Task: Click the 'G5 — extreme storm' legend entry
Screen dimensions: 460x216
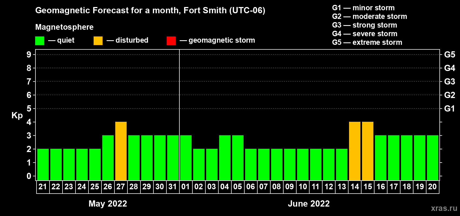Action: tap(367, 42)
